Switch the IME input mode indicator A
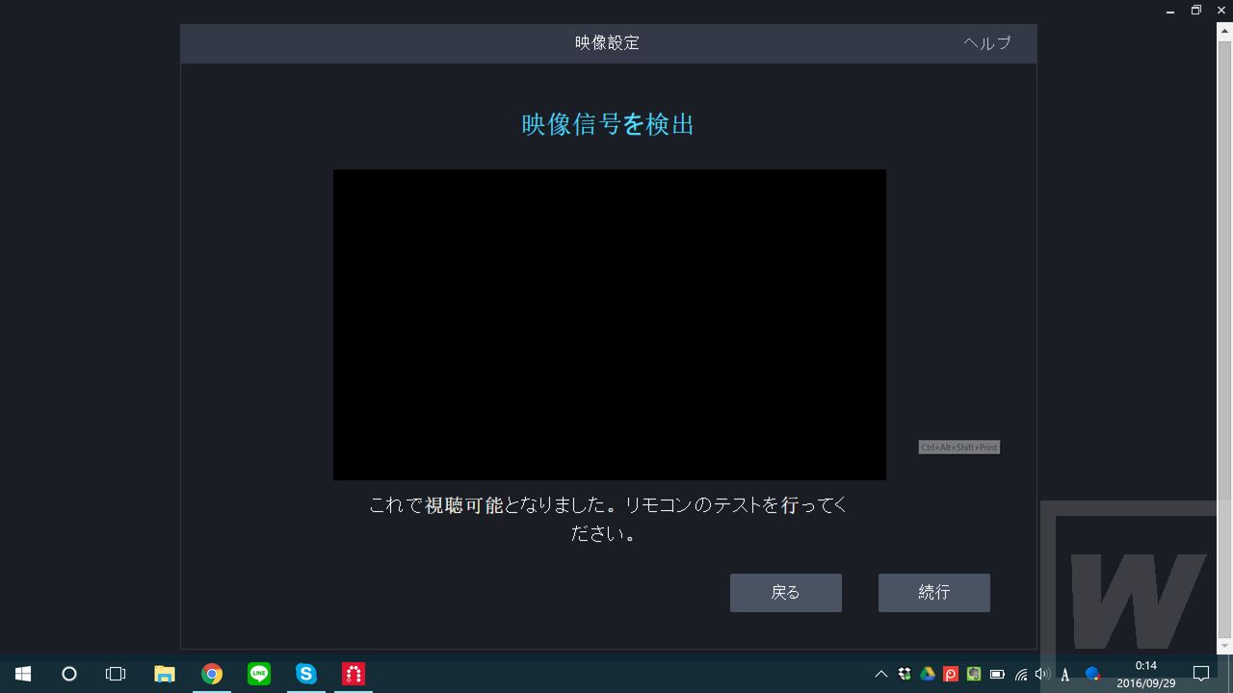The width and height of the screenshot is (1233, 693). (1065, 675)
